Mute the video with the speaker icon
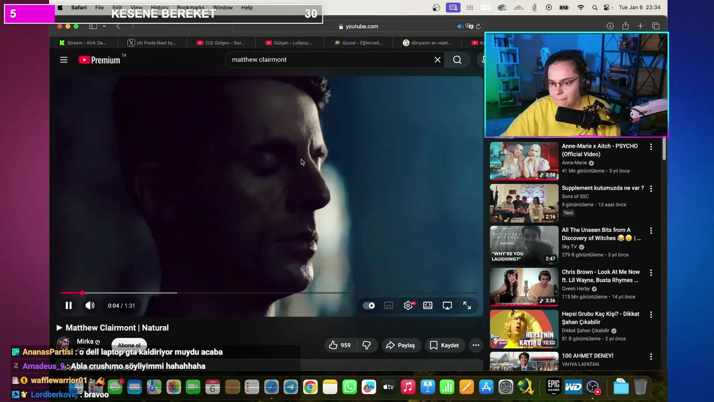714x402 pixels. (x=90, y=305)
